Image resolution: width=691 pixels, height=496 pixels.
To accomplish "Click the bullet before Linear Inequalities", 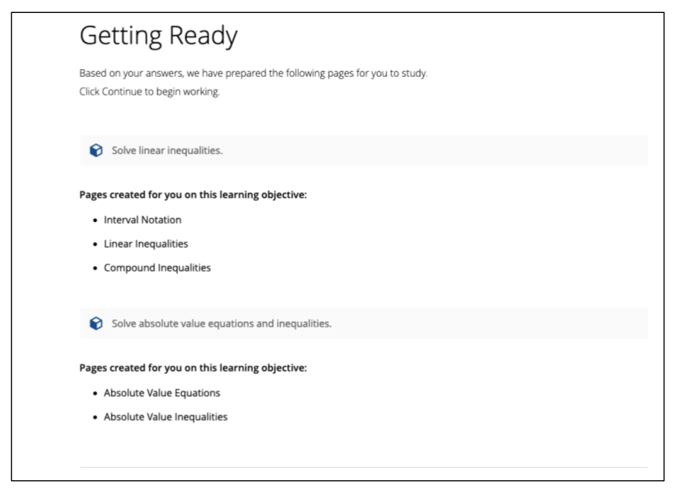I will (x=96, y=245).
